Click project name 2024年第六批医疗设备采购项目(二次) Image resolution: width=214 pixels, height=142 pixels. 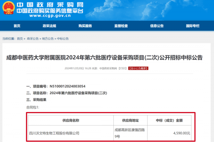click(78, 93)
